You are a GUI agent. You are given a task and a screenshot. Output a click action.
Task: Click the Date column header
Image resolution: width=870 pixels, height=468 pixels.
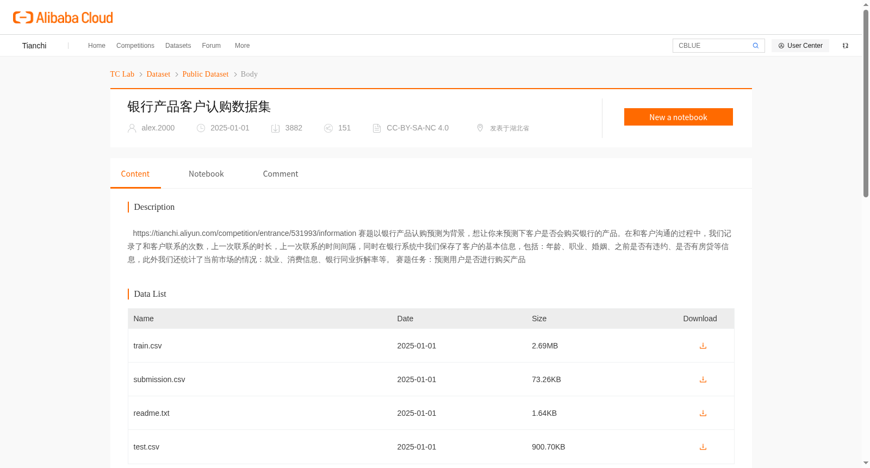click(x=405, y=319)
